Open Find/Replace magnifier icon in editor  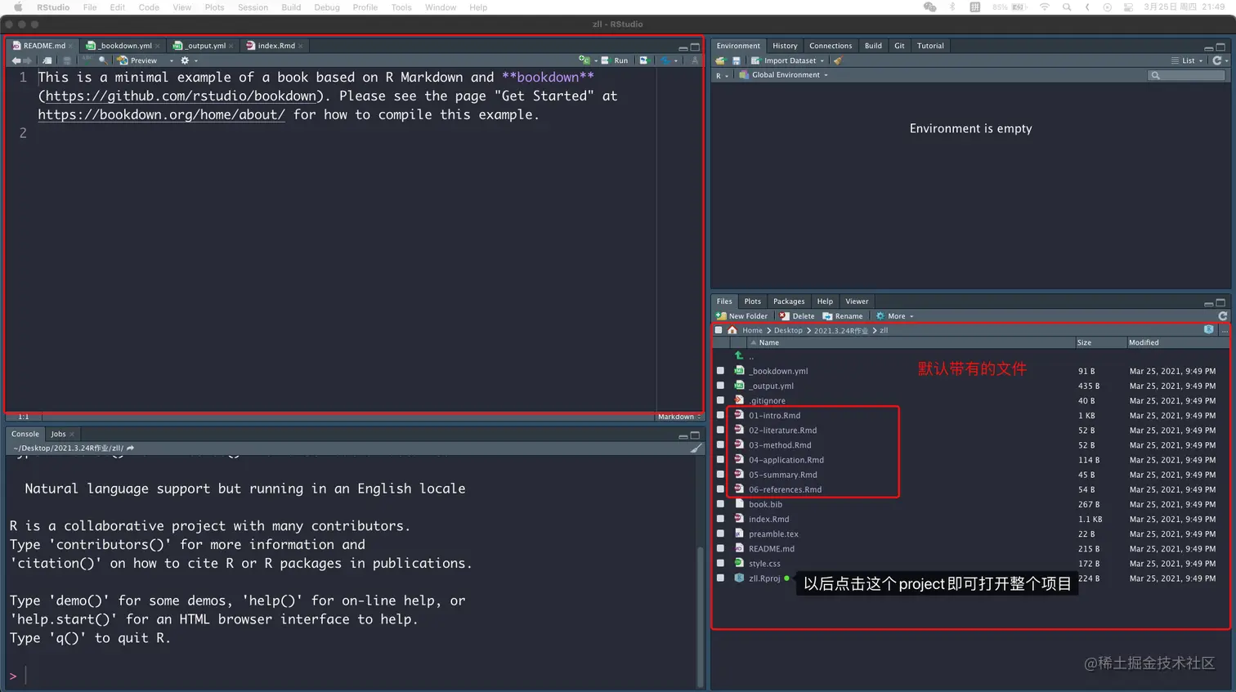click(x=102, y=60)
